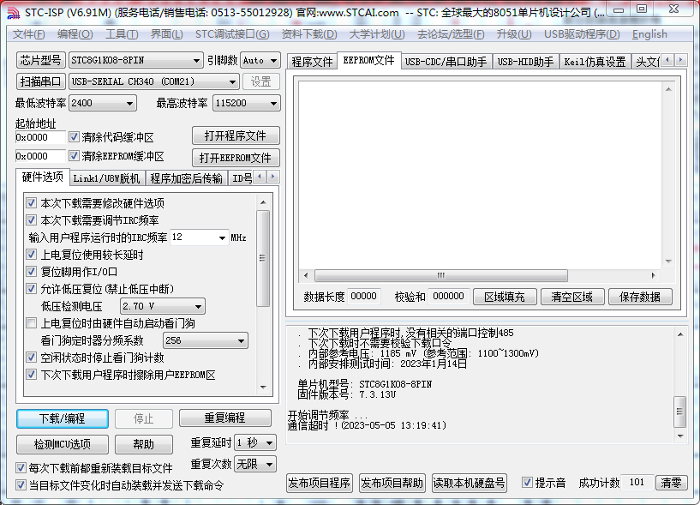Click the log panel scroll-down arrow
The width and height of the screenshot is (700, 505).
click(x=680, y=436)
